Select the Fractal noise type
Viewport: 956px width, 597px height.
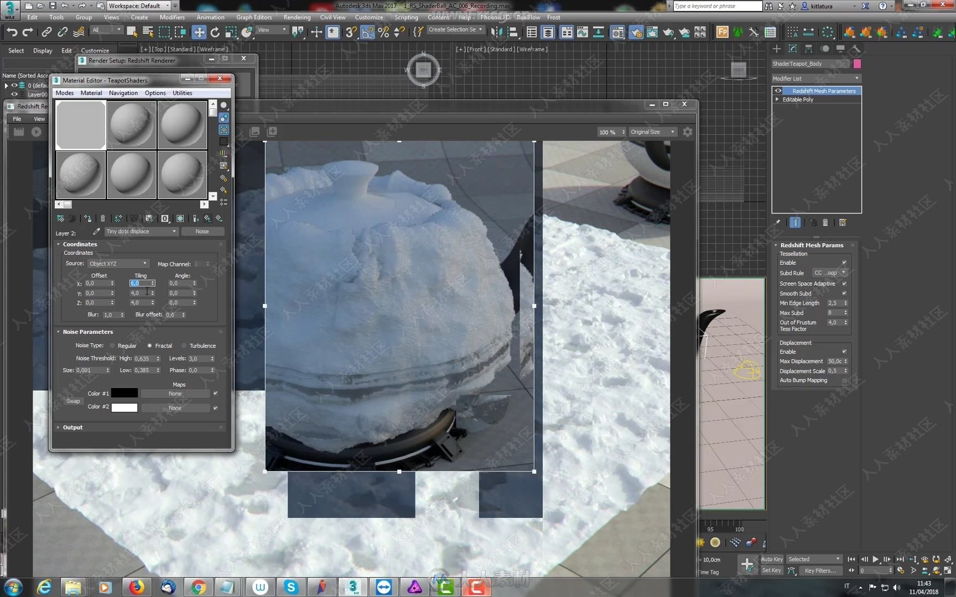point(149,345)
